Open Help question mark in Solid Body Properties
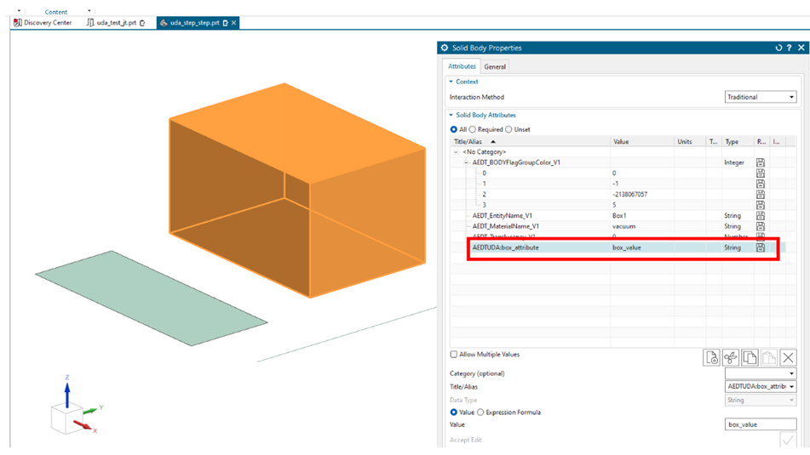This screenshot has width=810, height=455. [x=789, y=48]
